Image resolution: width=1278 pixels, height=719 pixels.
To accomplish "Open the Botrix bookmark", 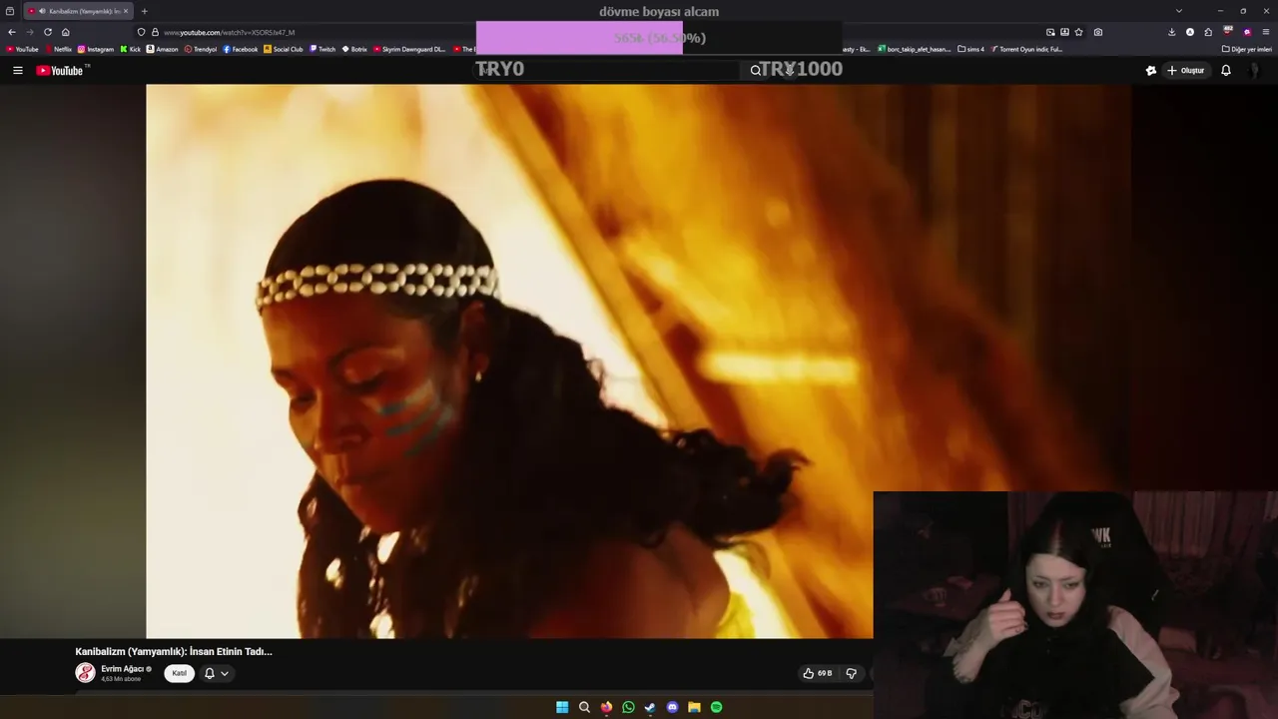I will pyautogui.click(x=354, y=49).
